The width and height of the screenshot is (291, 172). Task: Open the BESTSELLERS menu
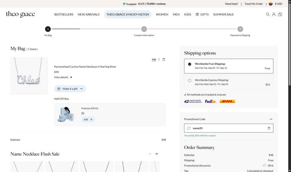(x=64, y=14)
